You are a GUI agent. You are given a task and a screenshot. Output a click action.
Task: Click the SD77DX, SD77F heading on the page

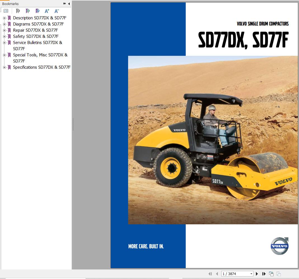(243, 40)
